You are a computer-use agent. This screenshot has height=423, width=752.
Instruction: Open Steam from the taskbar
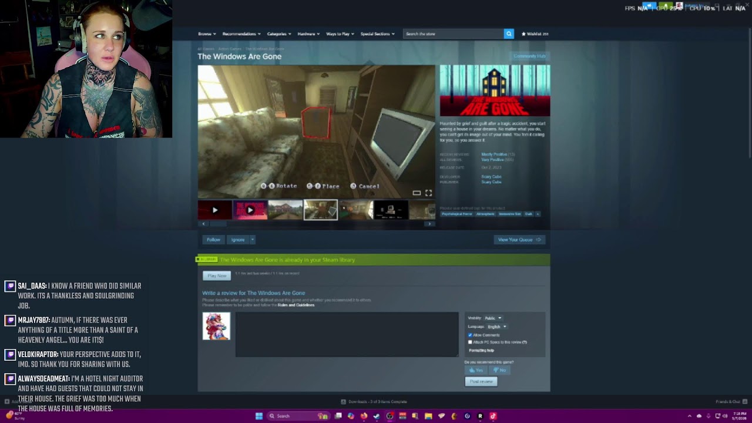click(x=377, y=416)
